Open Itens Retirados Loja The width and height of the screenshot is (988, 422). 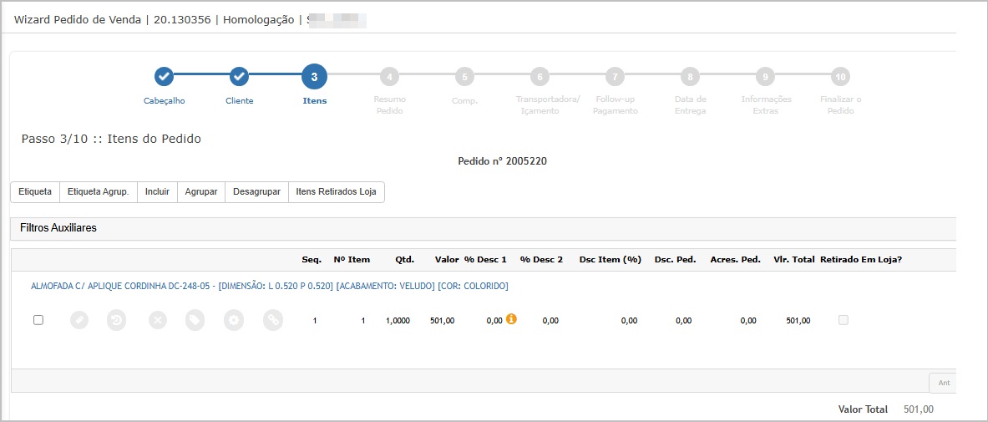click(x=336, y=192)
